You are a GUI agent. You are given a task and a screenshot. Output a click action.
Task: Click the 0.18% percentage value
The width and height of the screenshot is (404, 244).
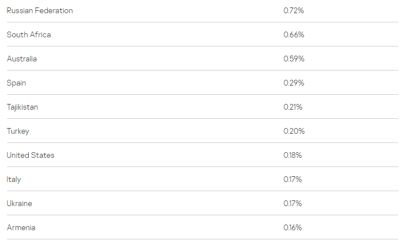coord(293,156)
